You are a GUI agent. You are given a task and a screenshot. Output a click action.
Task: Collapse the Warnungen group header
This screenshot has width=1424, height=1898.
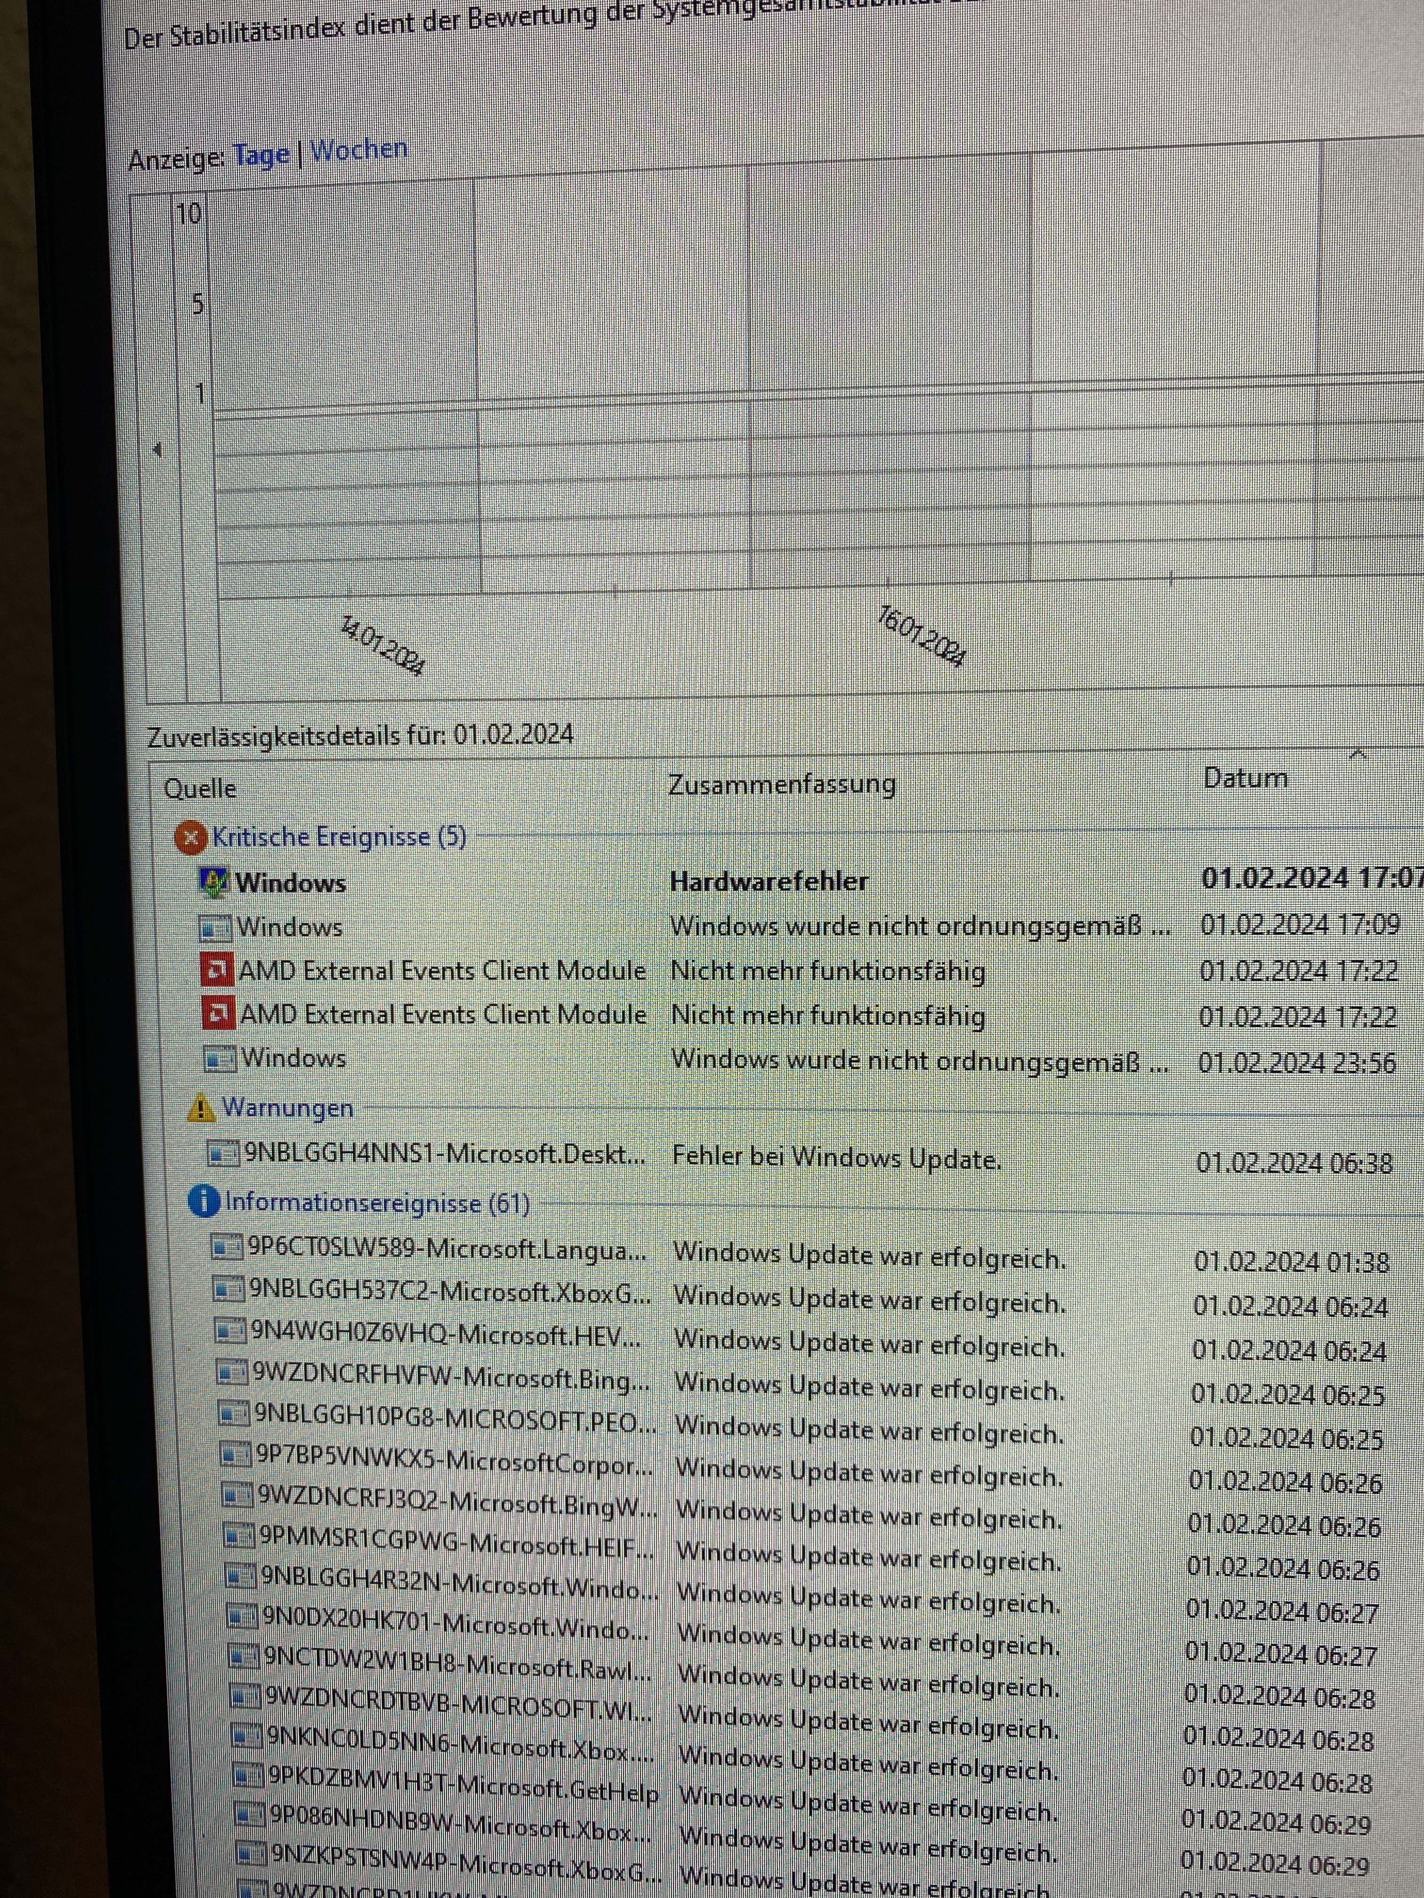288,1108
